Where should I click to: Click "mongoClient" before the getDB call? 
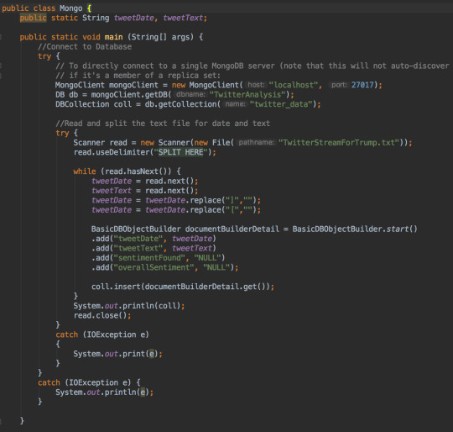coord(116,95)
